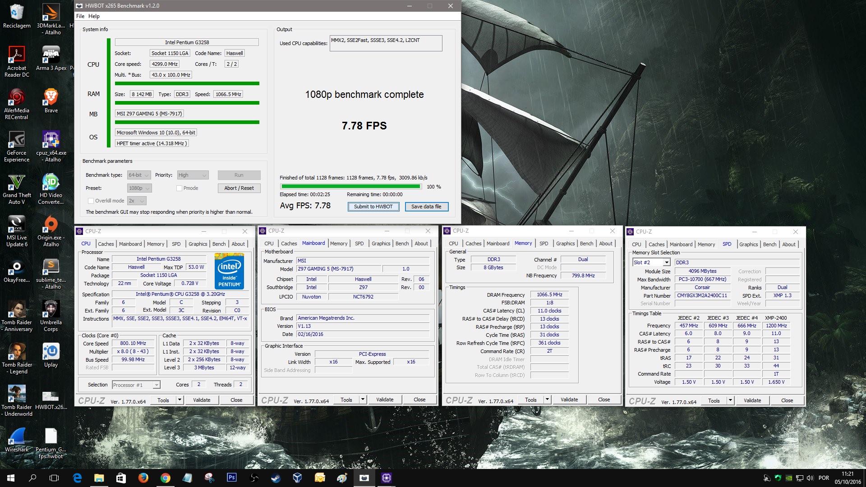The image size is (866, 487).
Task: Expand Tools arrow in Memory CPU-Z window
Action: [547, 400]
